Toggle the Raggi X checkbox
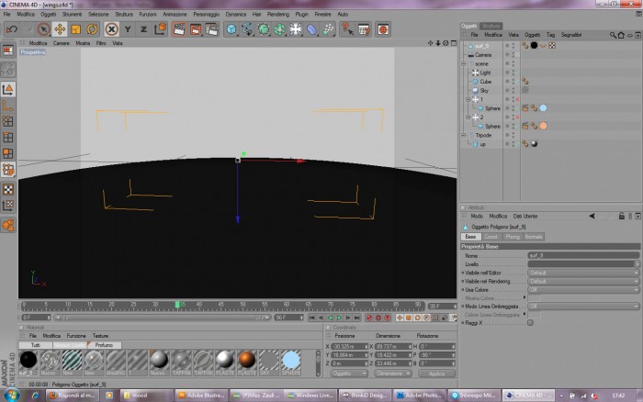This screenshot has width=643, height=402. pyautogui.click(x=530, y=323)
